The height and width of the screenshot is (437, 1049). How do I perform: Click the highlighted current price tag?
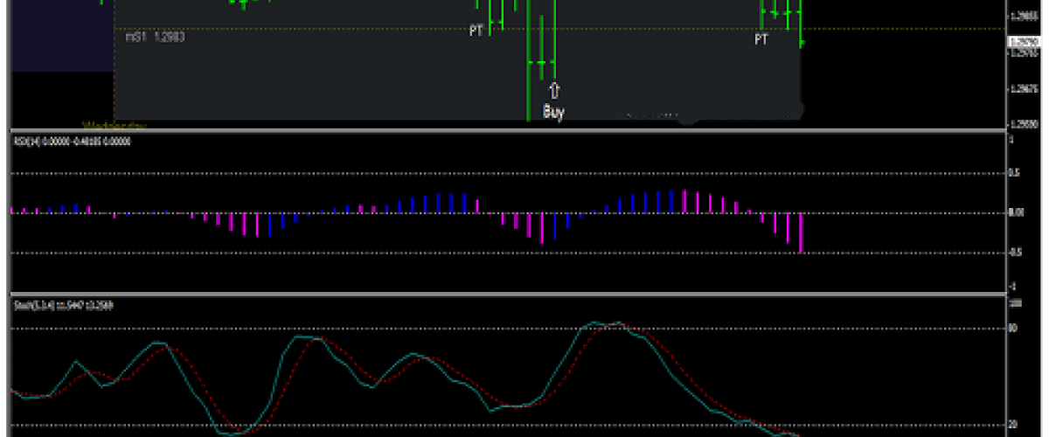tap(1020, 41)
